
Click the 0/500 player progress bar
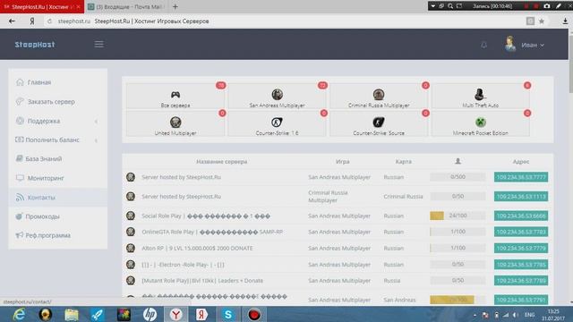pos(458,177)
